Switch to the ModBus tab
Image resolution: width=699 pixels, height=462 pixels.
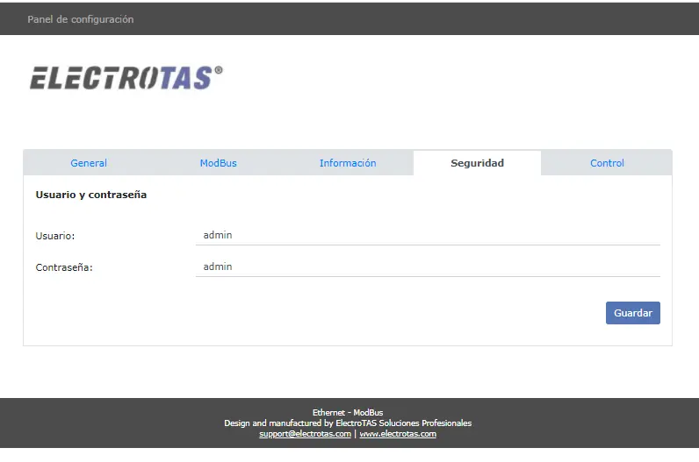(219, 163)
